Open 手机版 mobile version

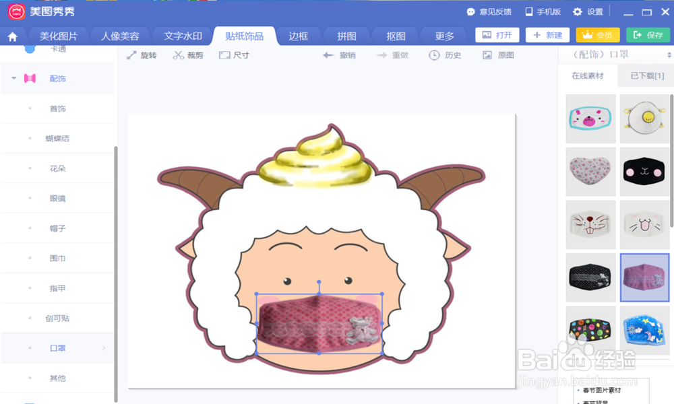pyautogui.click(x=543, y=12)
